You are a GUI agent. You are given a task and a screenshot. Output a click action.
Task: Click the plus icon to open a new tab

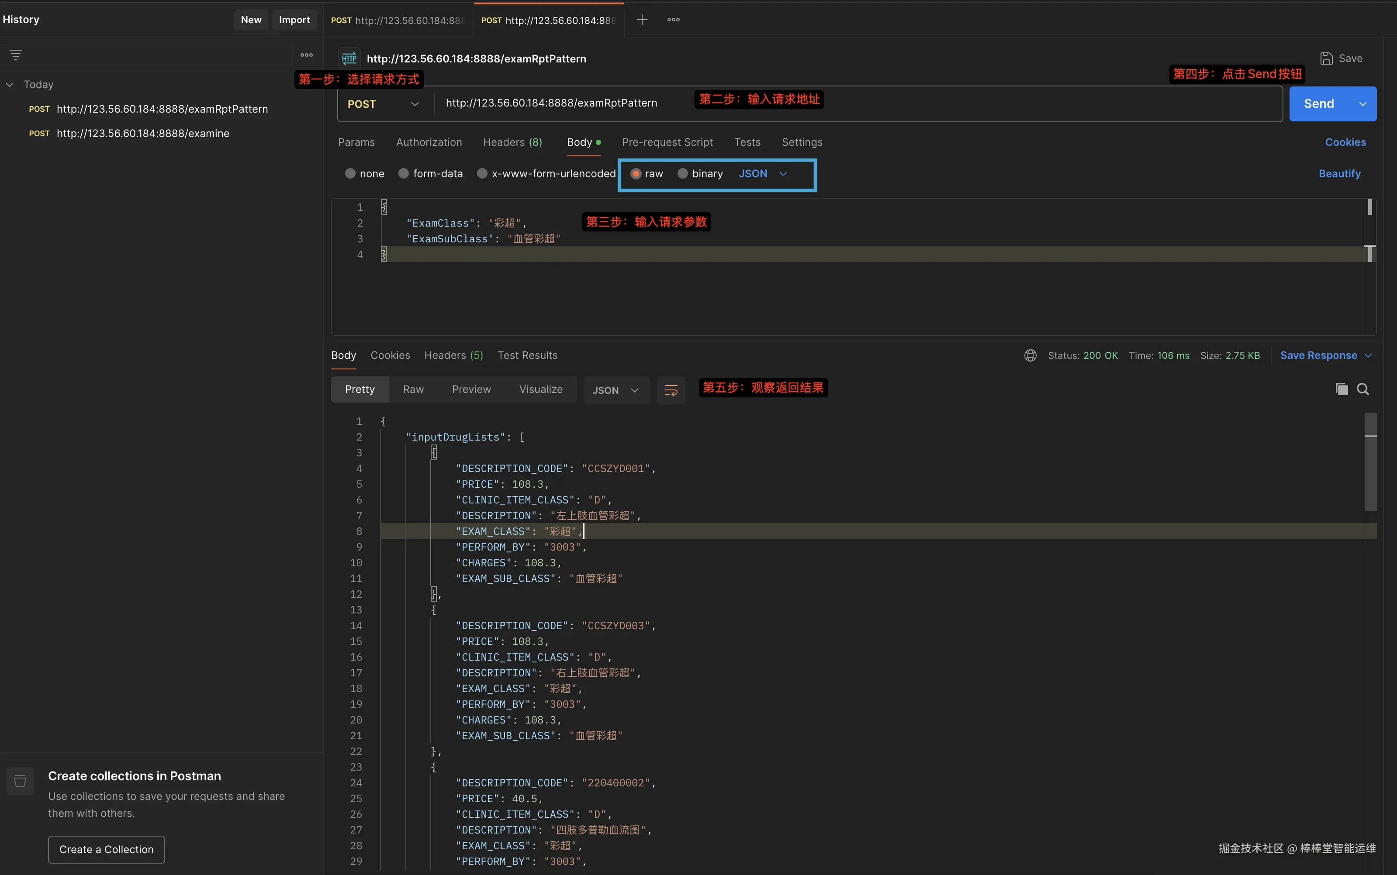(641, 20)
